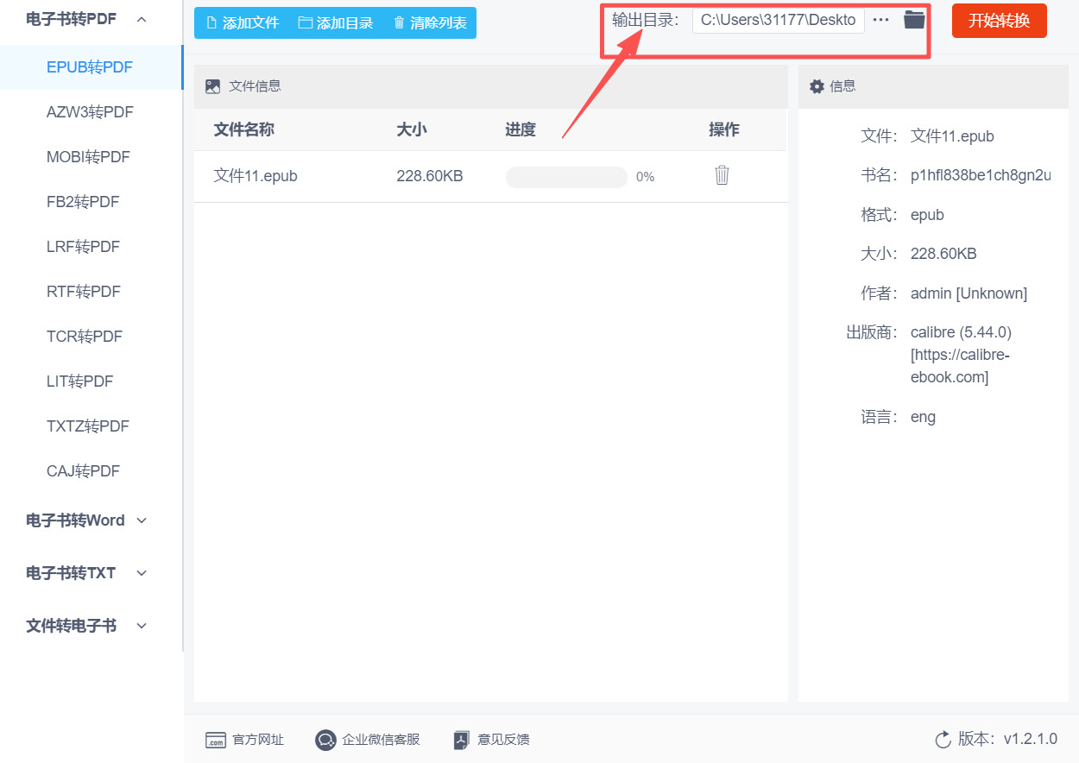This screenshot has height=763, width=1079.
Task: Click the 添加文件 add file icon
Action: point(210,22)
